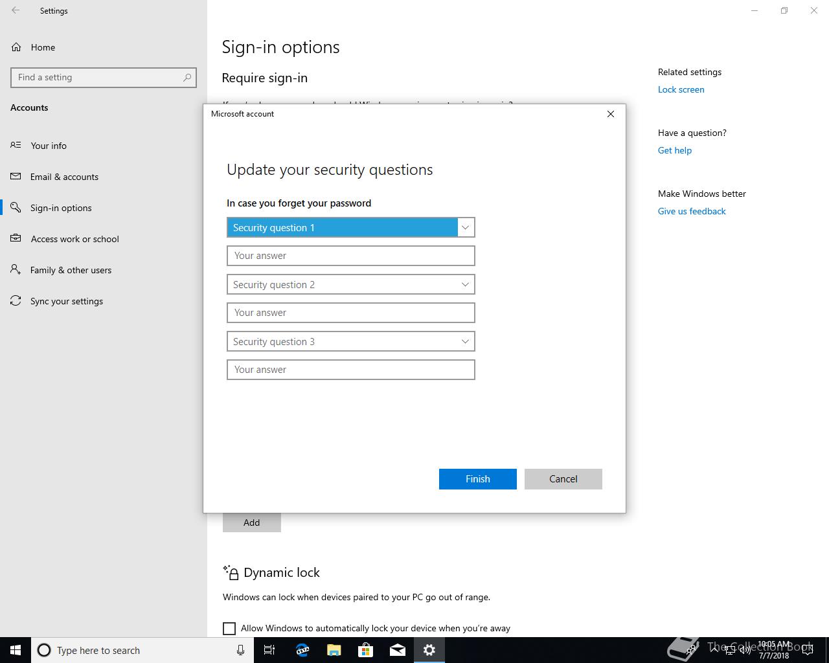Click the Accounts section label

click(29, 107)
